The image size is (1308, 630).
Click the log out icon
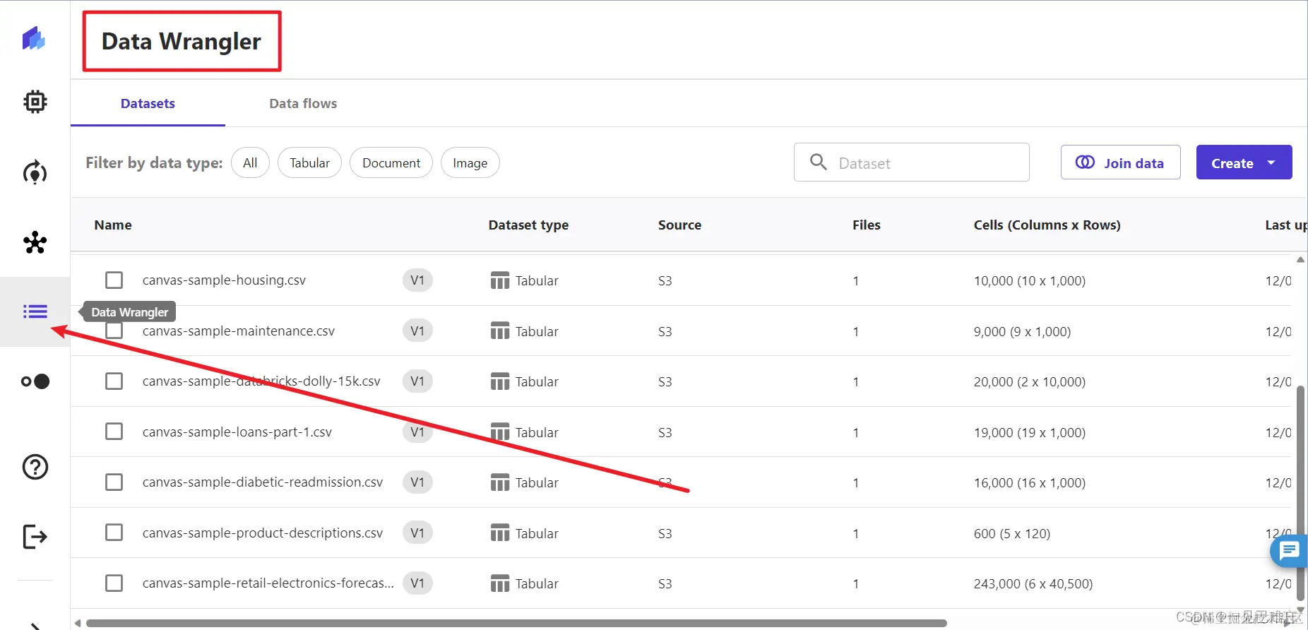[35, 537]
